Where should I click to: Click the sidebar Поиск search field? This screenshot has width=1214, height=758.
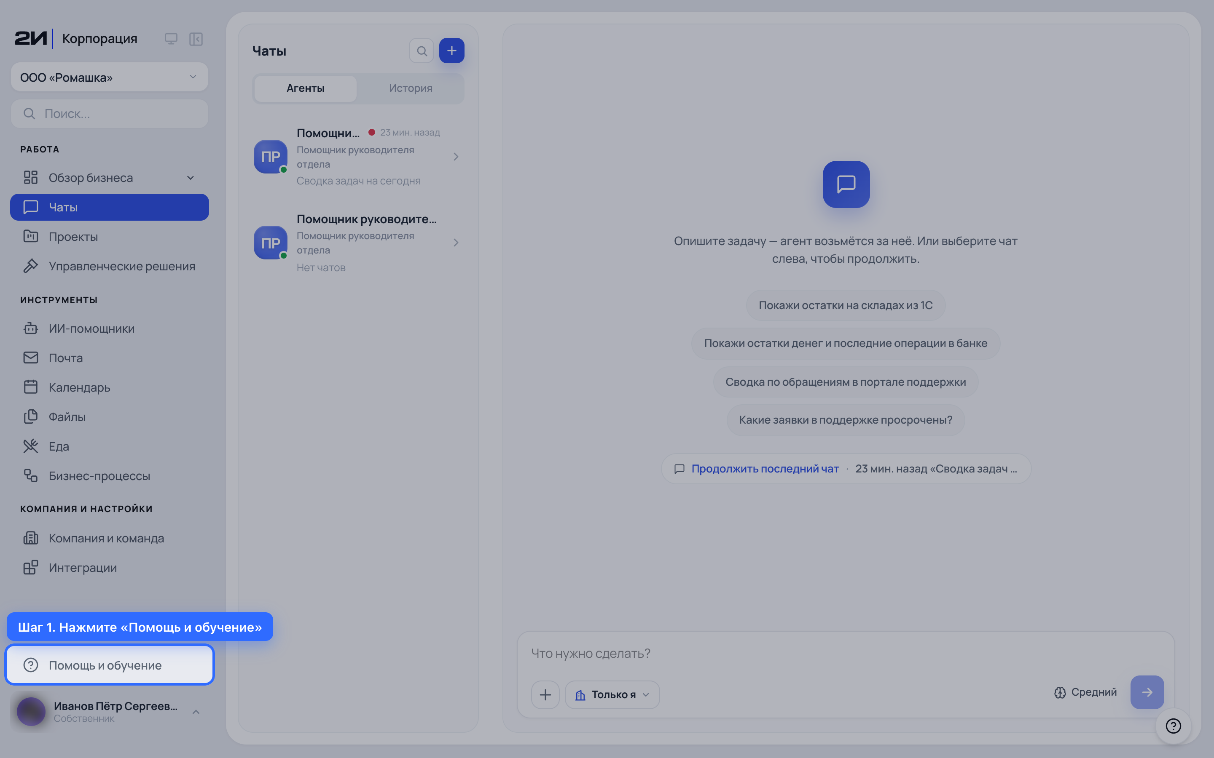(109, 114)
